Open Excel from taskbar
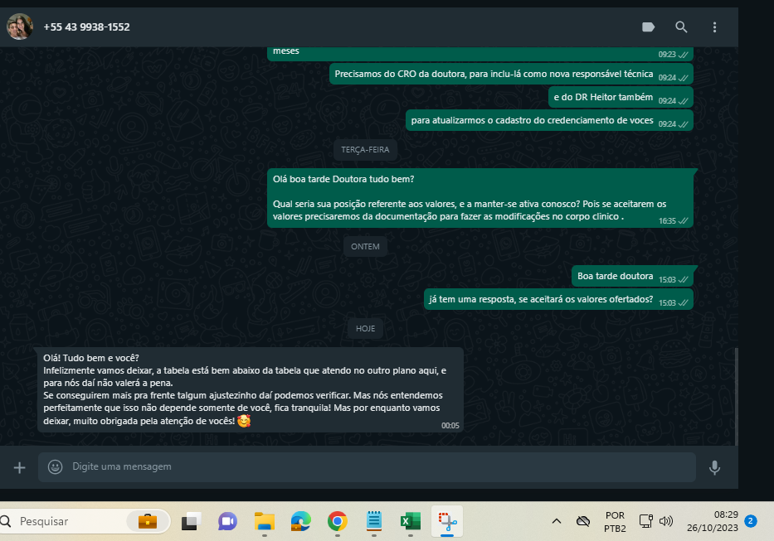Viewport: 774px width, 541px height. click(x=410, y=521)
